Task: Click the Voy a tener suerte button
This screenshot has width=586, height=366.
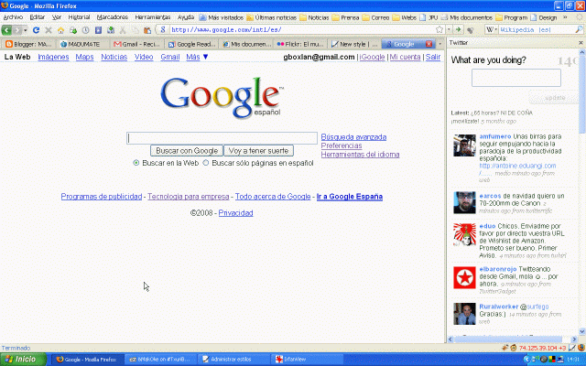Action: (x=258, y=151)
